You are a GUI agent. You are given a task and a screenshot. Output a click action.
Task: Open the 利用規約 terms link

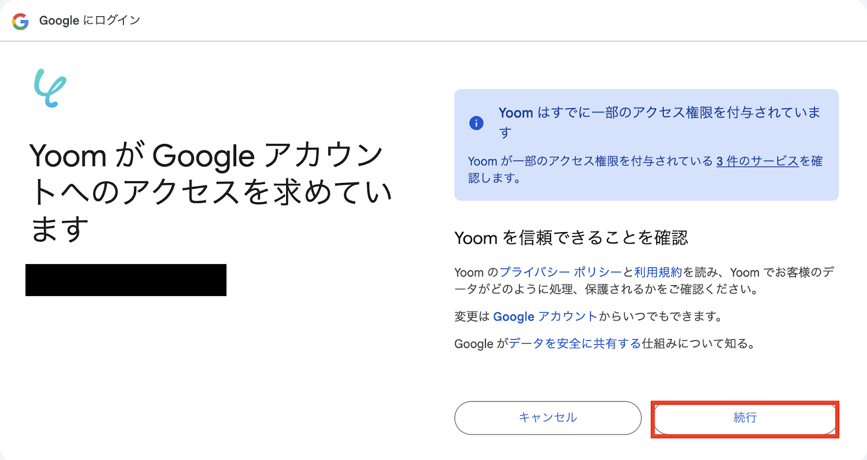coord(658,272)
